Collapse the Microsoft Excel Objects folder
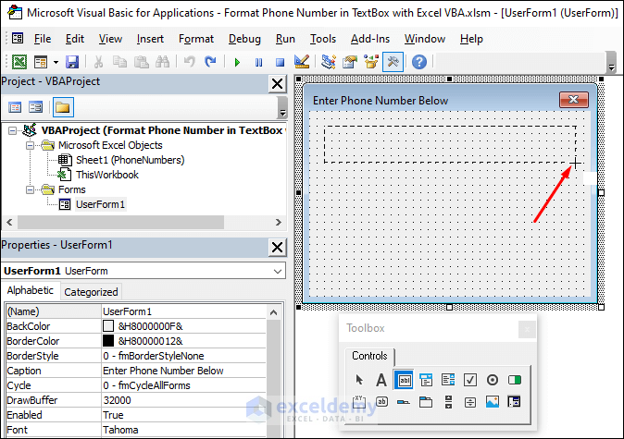Viewport: 624px width, 439px height. [x=30, y=146]
